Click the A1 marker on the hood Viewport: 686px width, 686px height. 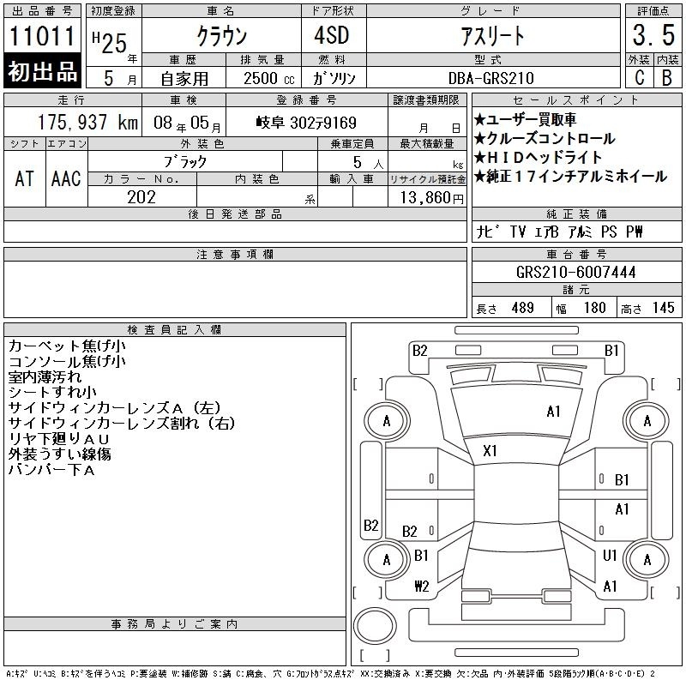553,412
